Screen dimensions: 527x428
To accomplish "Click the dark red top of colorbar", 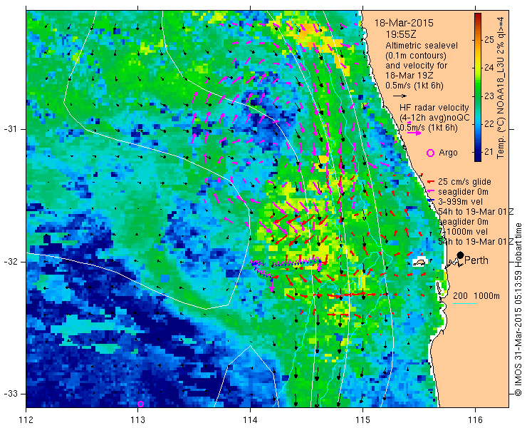I will 478,16.
